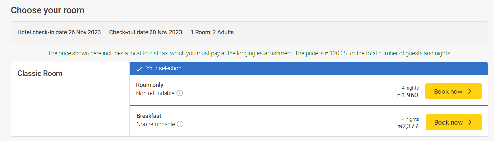Image resolution: width=494 pixels, height=141 pixels.
Task: Click the Choose your room heading
Action: tap(48, 10)
